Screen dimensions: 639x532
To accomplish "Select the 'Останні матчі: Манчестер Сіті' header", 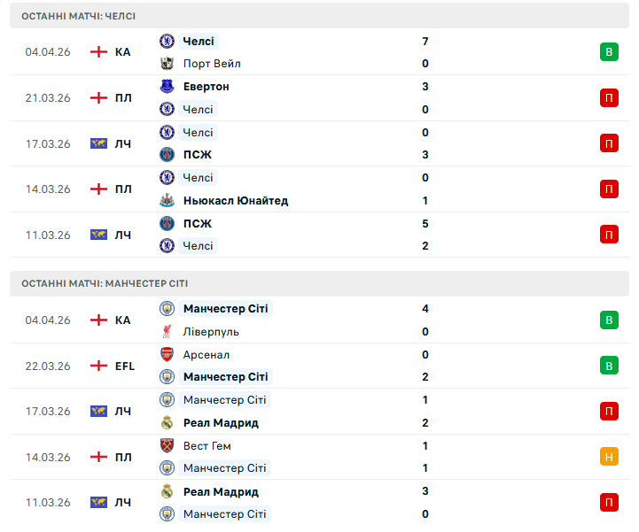I will click(105, 284).
